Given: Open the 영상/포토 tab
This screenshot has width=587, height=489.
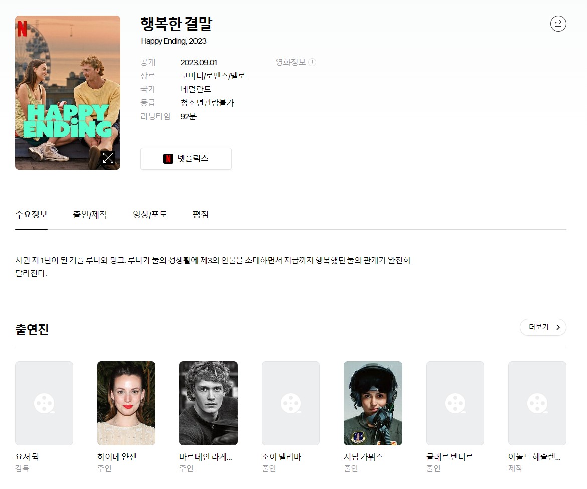Looking at the screenshot, I should point(150,215).
